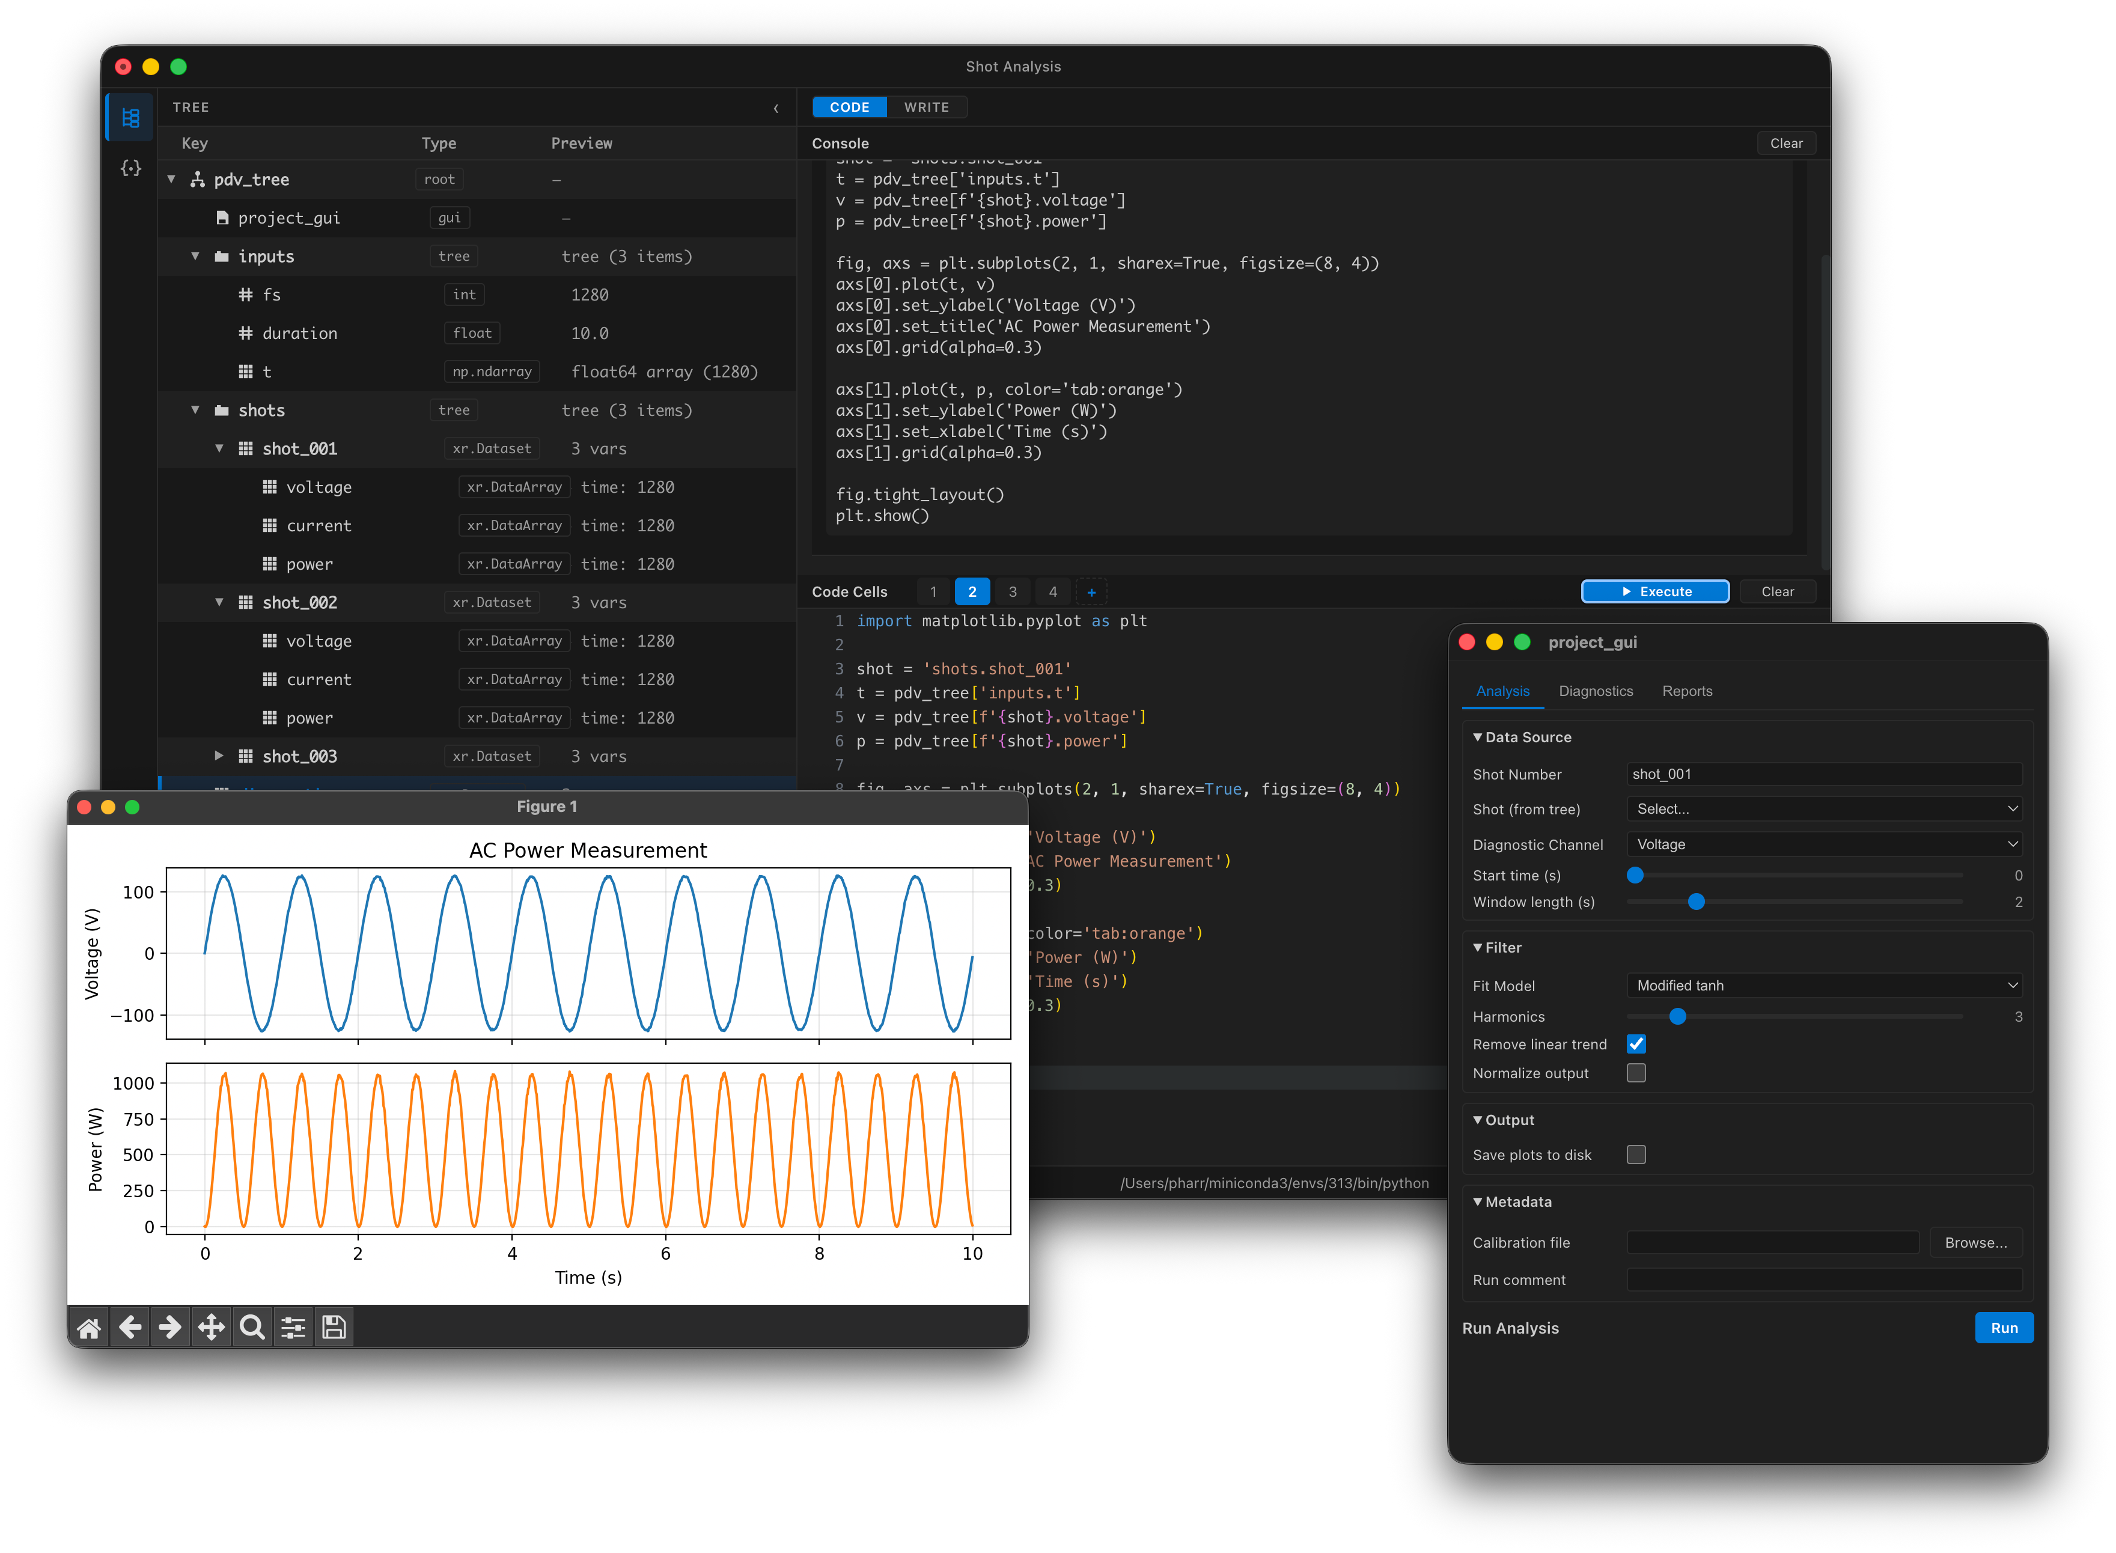Click the grid icon beside shot_001

pos(245,450)
